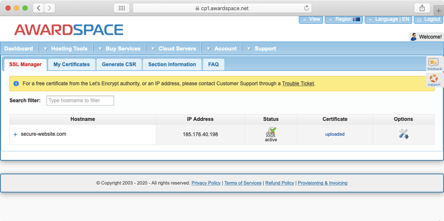Click the Trouble Ticket link
Image resolution: width=444 pixels, height=221 pixels.
(x=298, y=84)
